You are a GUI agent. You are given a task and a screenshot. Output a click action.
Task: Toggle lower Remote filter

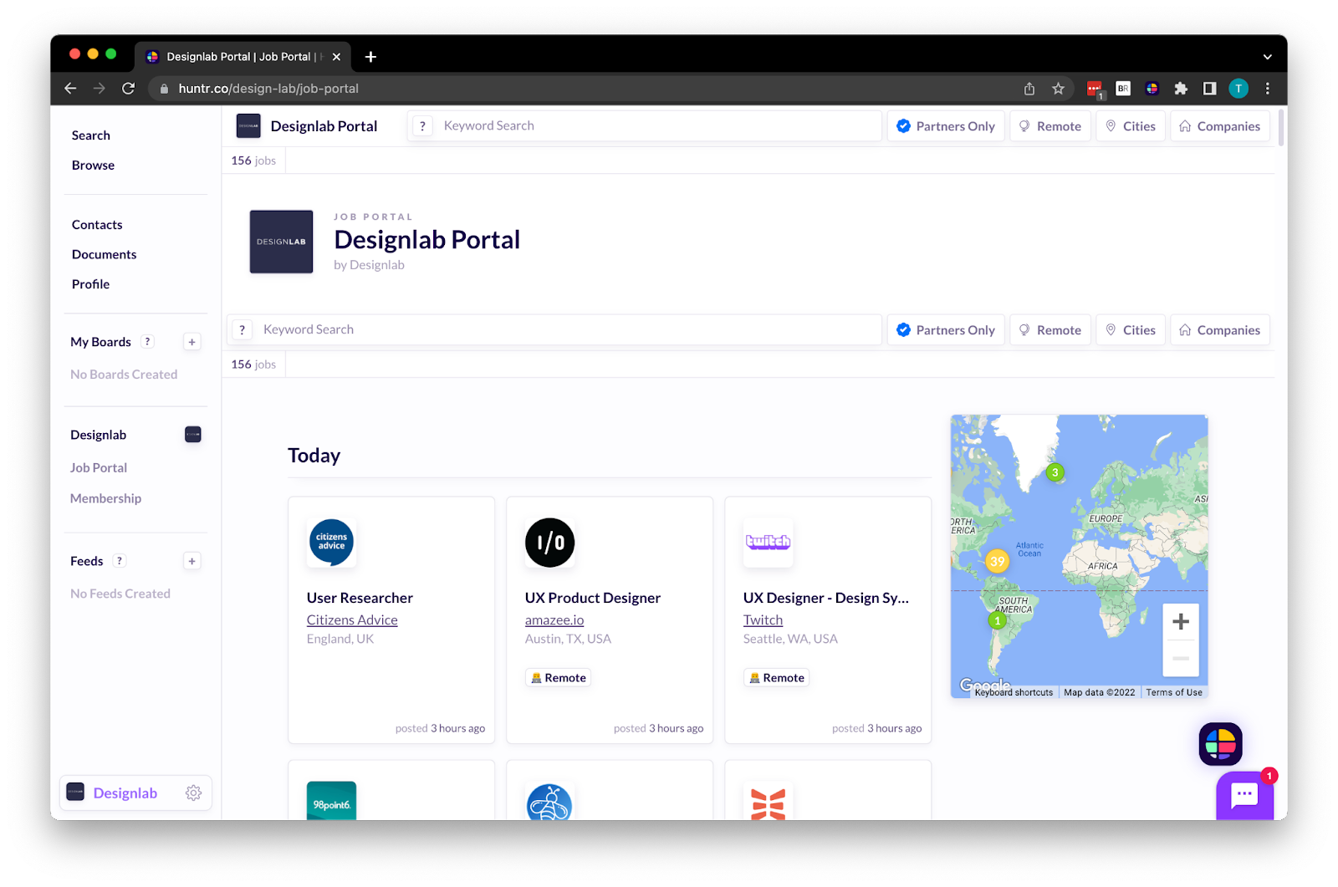tap(1050, 330)
